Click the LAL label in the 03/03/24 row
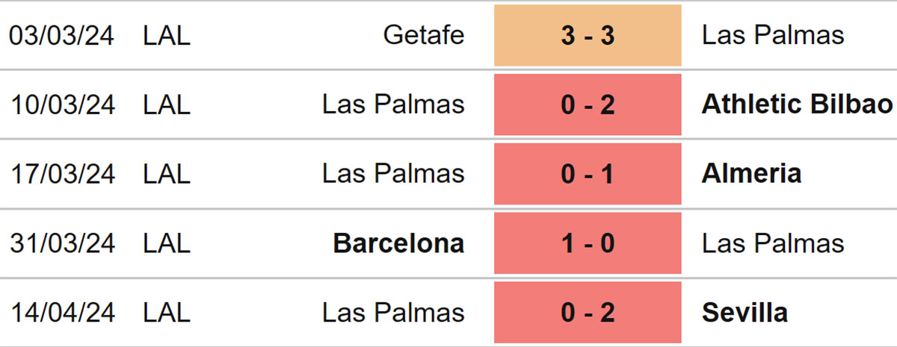Screen dimensions: 897x347 [167, 35]
